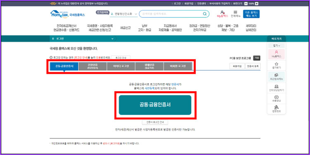Screen dimensions: 310x155
Task: Open 상담·불복·고충 menu
Action: [228, 28]
